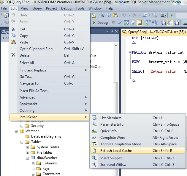Choose Go To... from Edit menu

50,77
